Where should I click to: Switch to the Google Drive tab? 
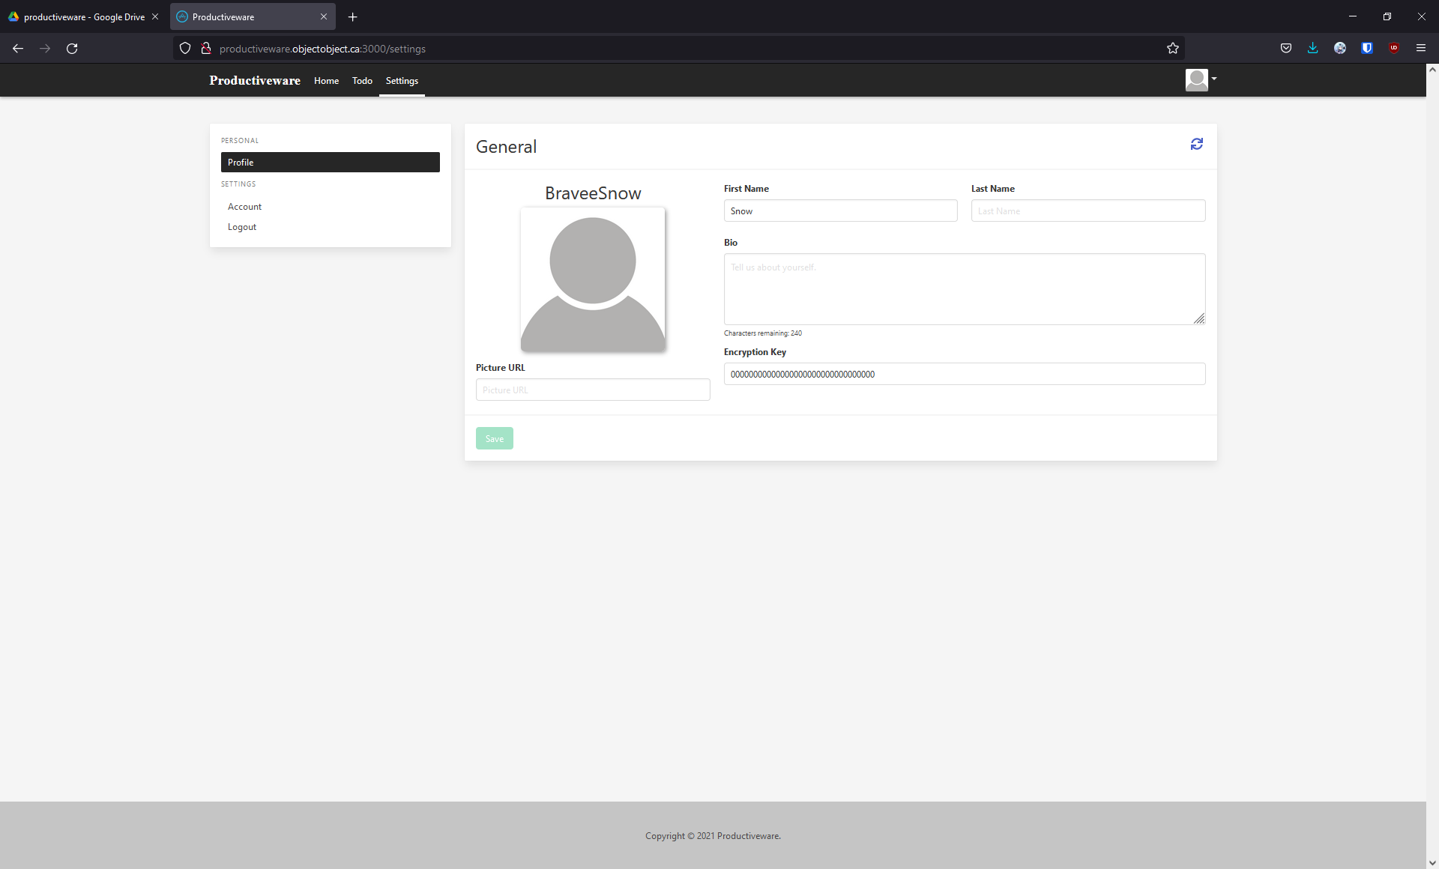click(x=82, y=16)
